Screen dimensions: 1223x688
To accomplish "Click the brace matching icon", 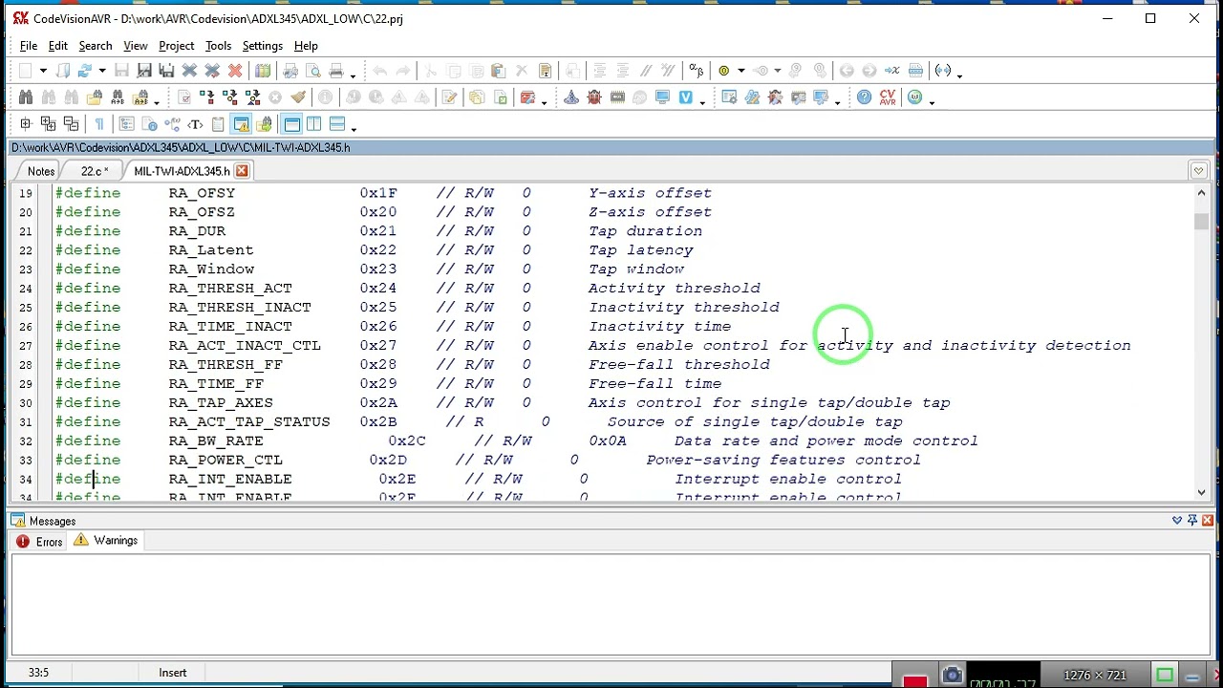I will tap(943, 71).
